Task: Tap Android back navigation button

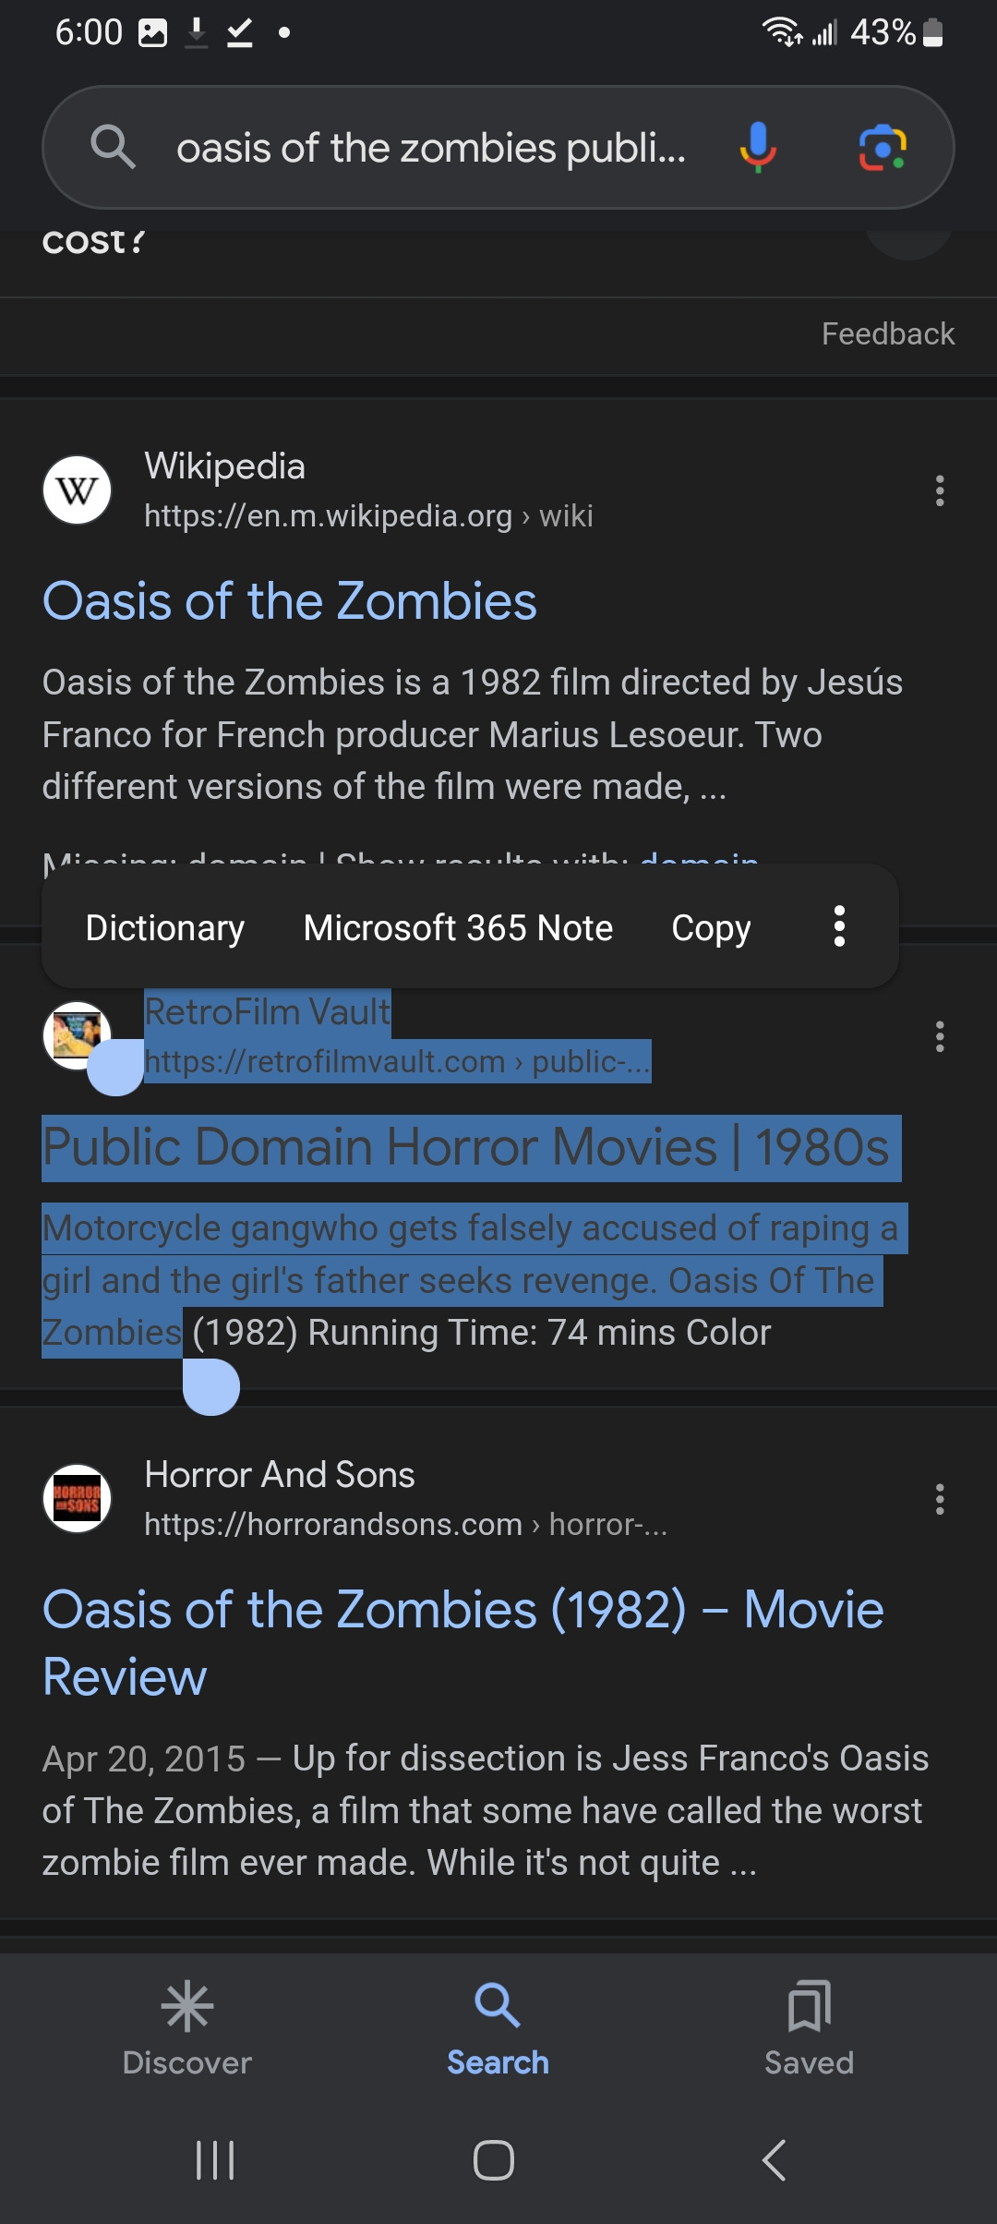Action: [774, 2160]
